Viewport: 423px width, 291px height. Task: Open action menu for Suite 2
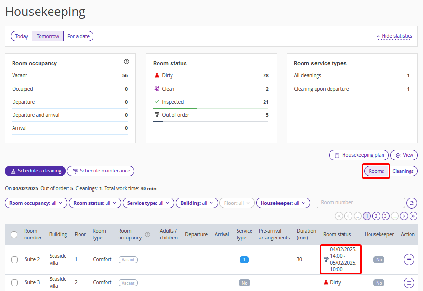point(409,260)
